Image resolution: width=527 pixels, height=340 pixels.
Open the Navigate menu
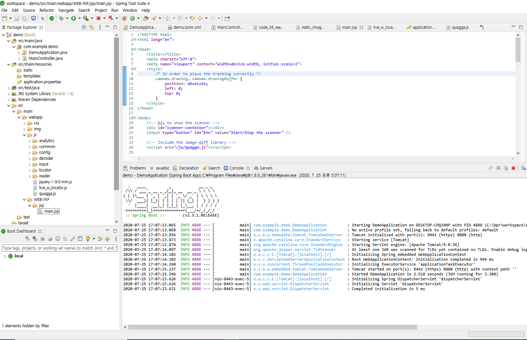[66, 10]
